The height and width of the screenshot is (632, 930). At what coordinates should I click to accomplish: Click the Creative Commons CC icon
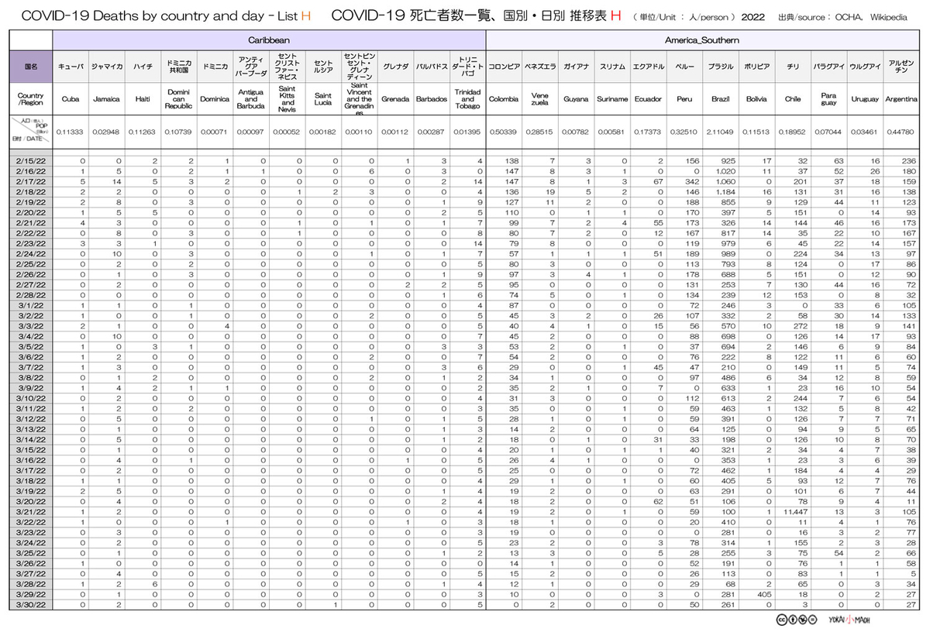click(782, 620)
